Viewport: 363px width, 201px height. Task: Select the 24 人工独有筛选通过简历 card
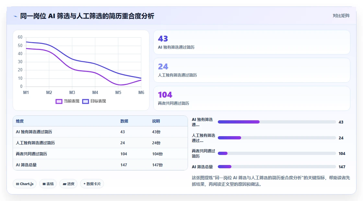coord(252,70)
